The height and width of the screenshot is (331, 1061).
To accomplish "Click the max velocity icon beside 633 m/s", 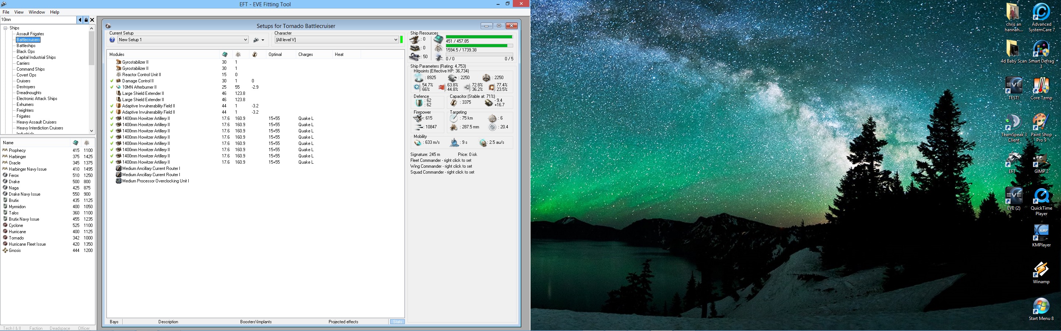I will coord(419,143).
